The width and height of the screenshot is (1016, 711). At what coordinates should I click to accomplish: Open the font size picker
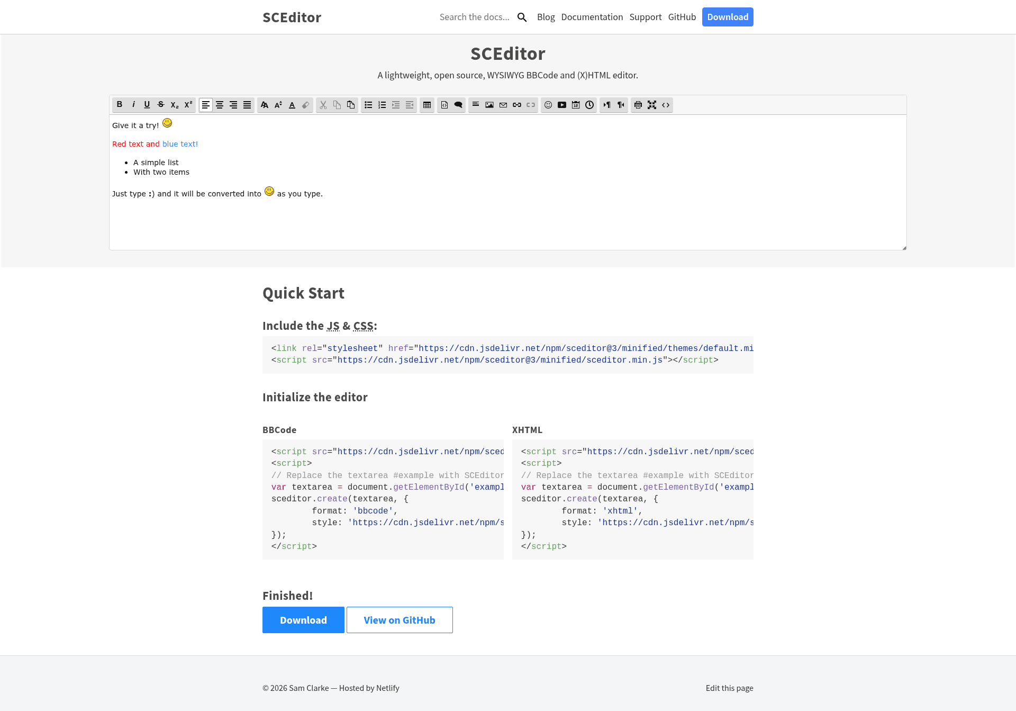pos(278,105)
